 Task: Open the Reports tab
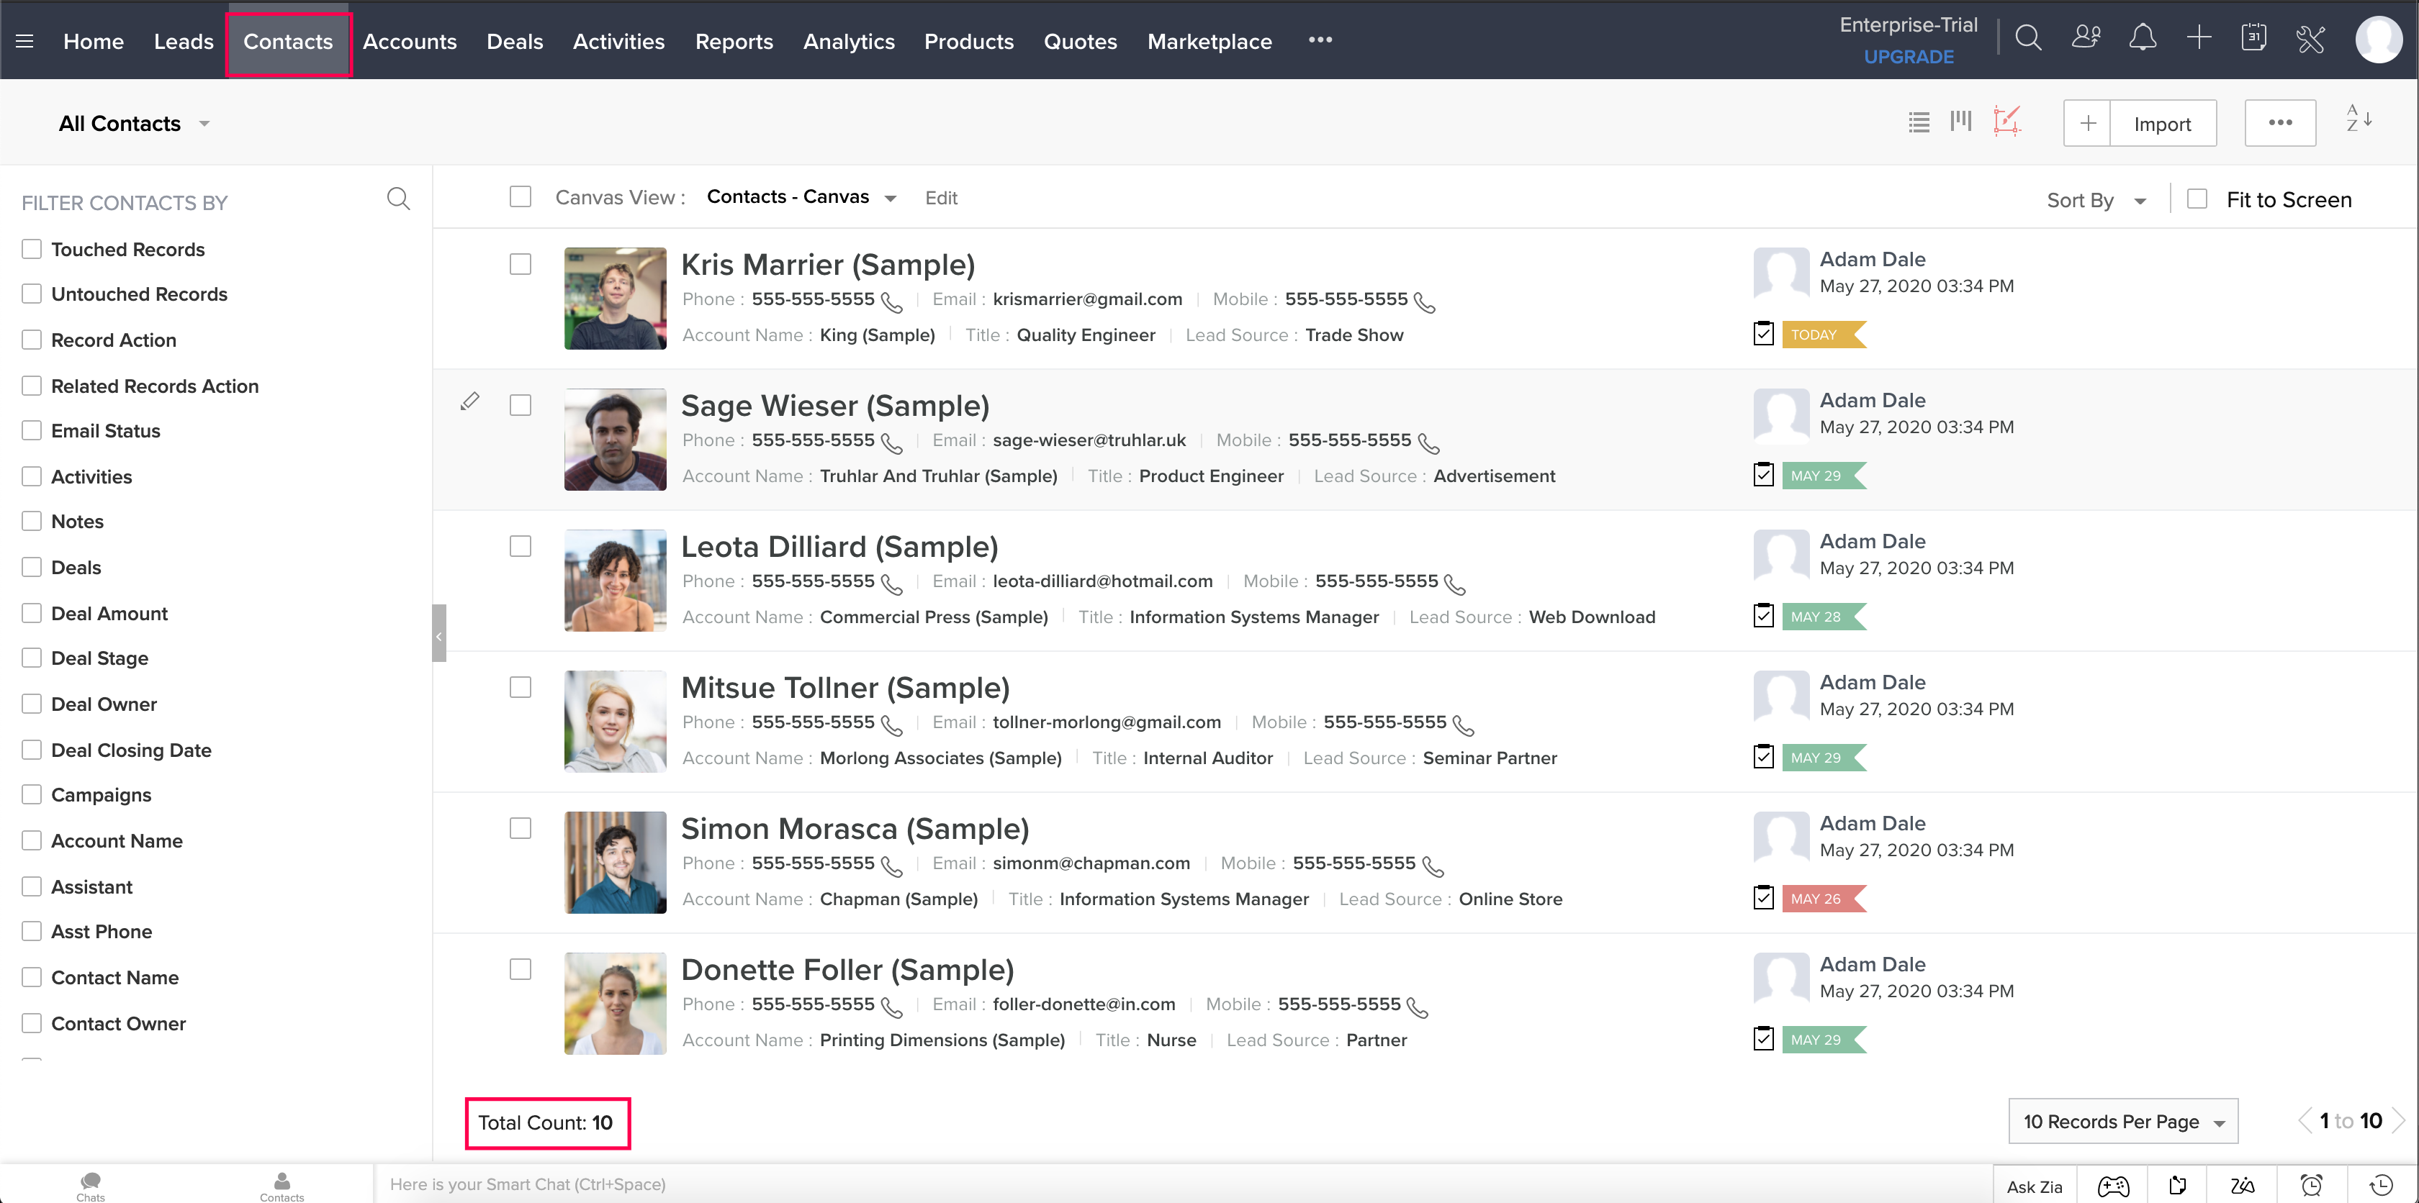[734, 41]
